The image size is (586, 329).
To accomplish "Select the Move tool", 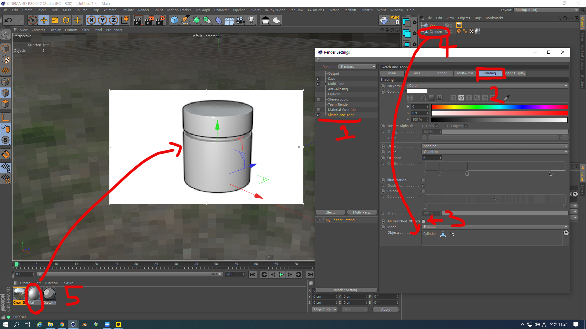I will [x=44, y=20].
